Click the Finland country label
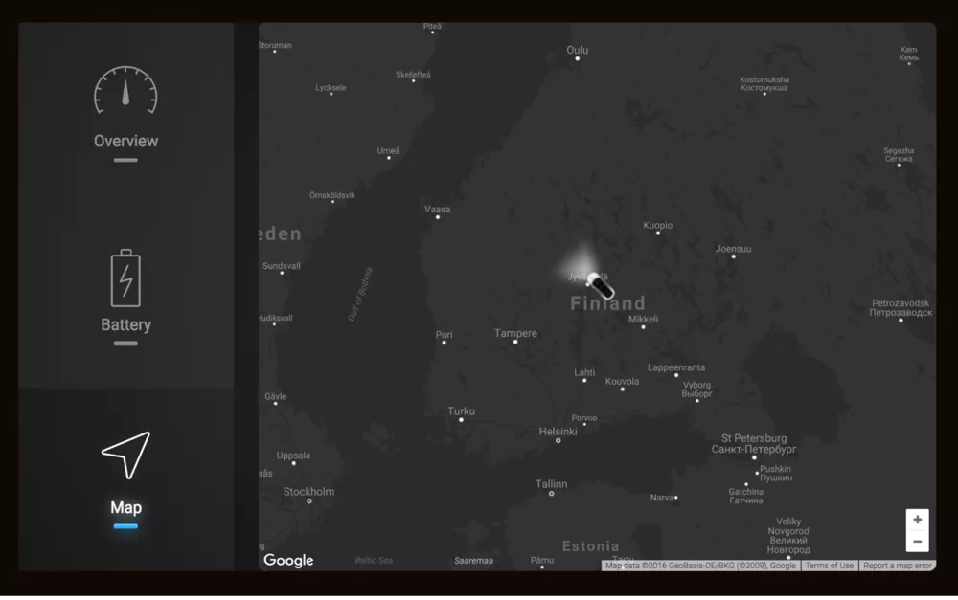 pos(607,304)
